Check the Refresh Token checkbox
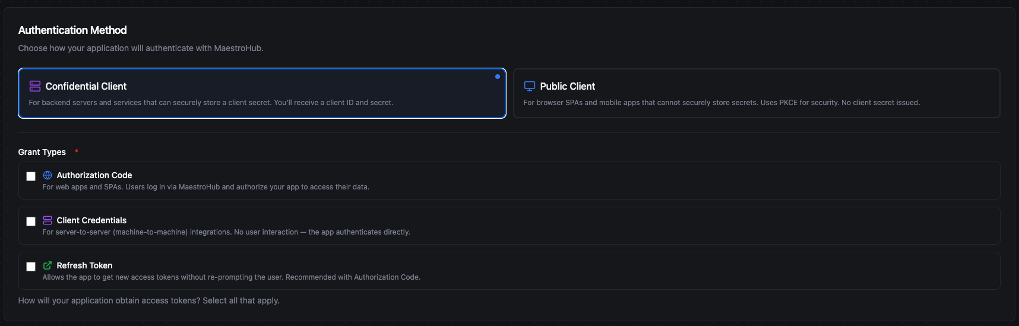 (x=31, y=267)
